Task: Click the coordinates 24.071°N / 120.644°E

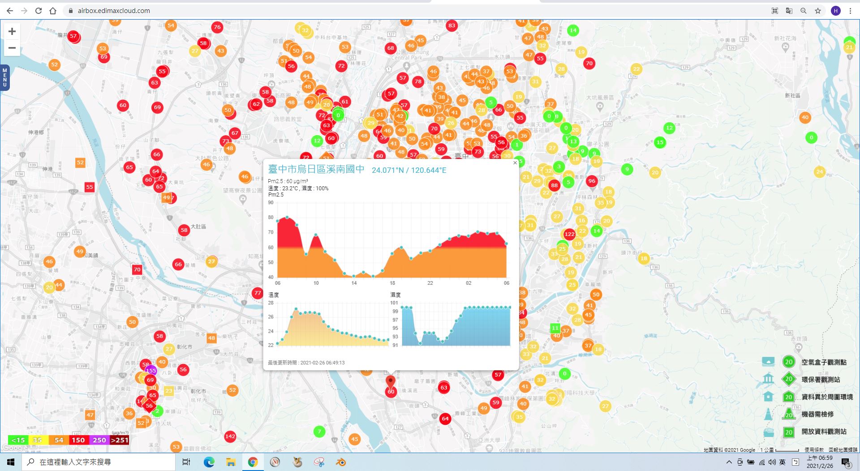Action: point(409,170)
